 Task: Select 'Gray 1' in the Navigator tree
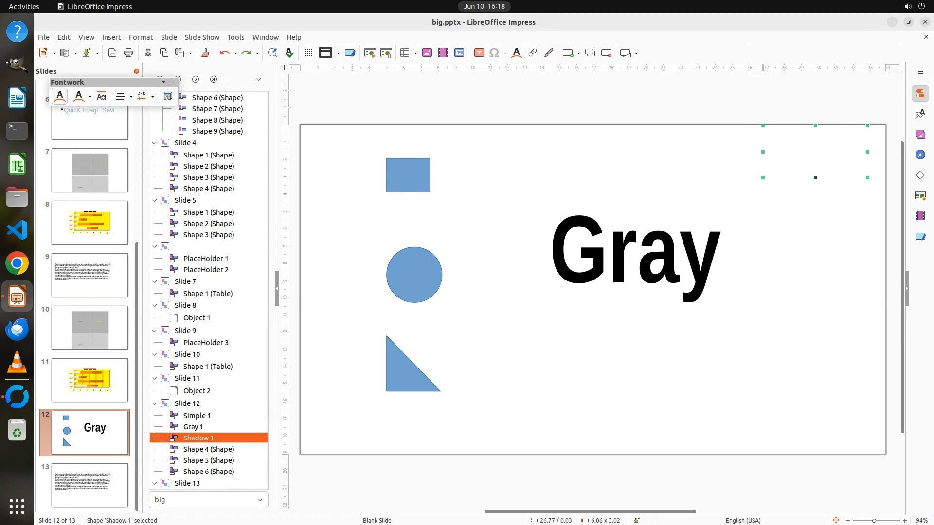click(x=193, y=427)
